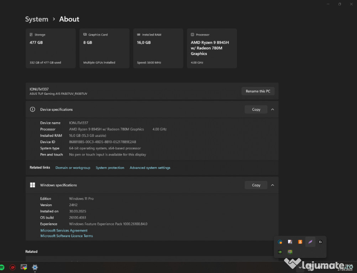This screenshot has width=357, height=273.
Task: Click the Storage 477 GB card
Action: (x=51, y=48)
